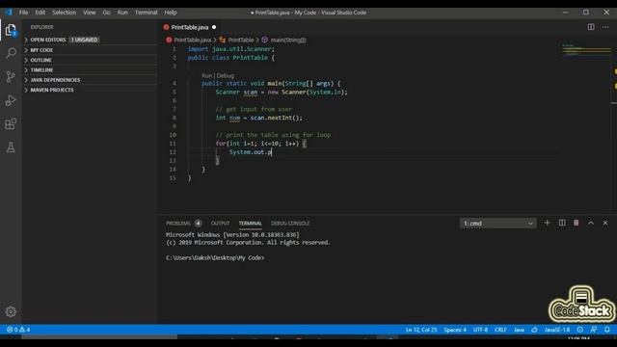This screenshot has width=617, height=347.
Task: Click JavaSE-1.8 runtime in status bar
Action: (x=557, y=330)
